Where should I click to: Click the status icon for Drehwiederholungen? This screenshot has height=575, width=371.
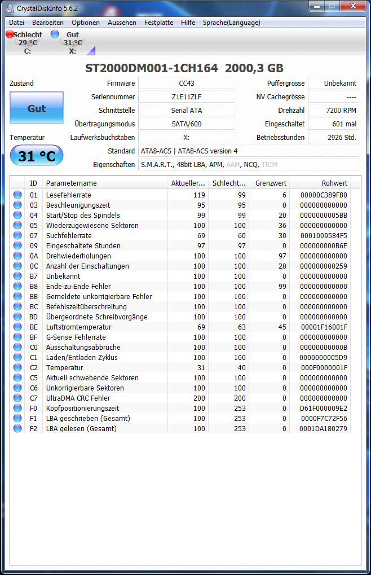[17, 256]
